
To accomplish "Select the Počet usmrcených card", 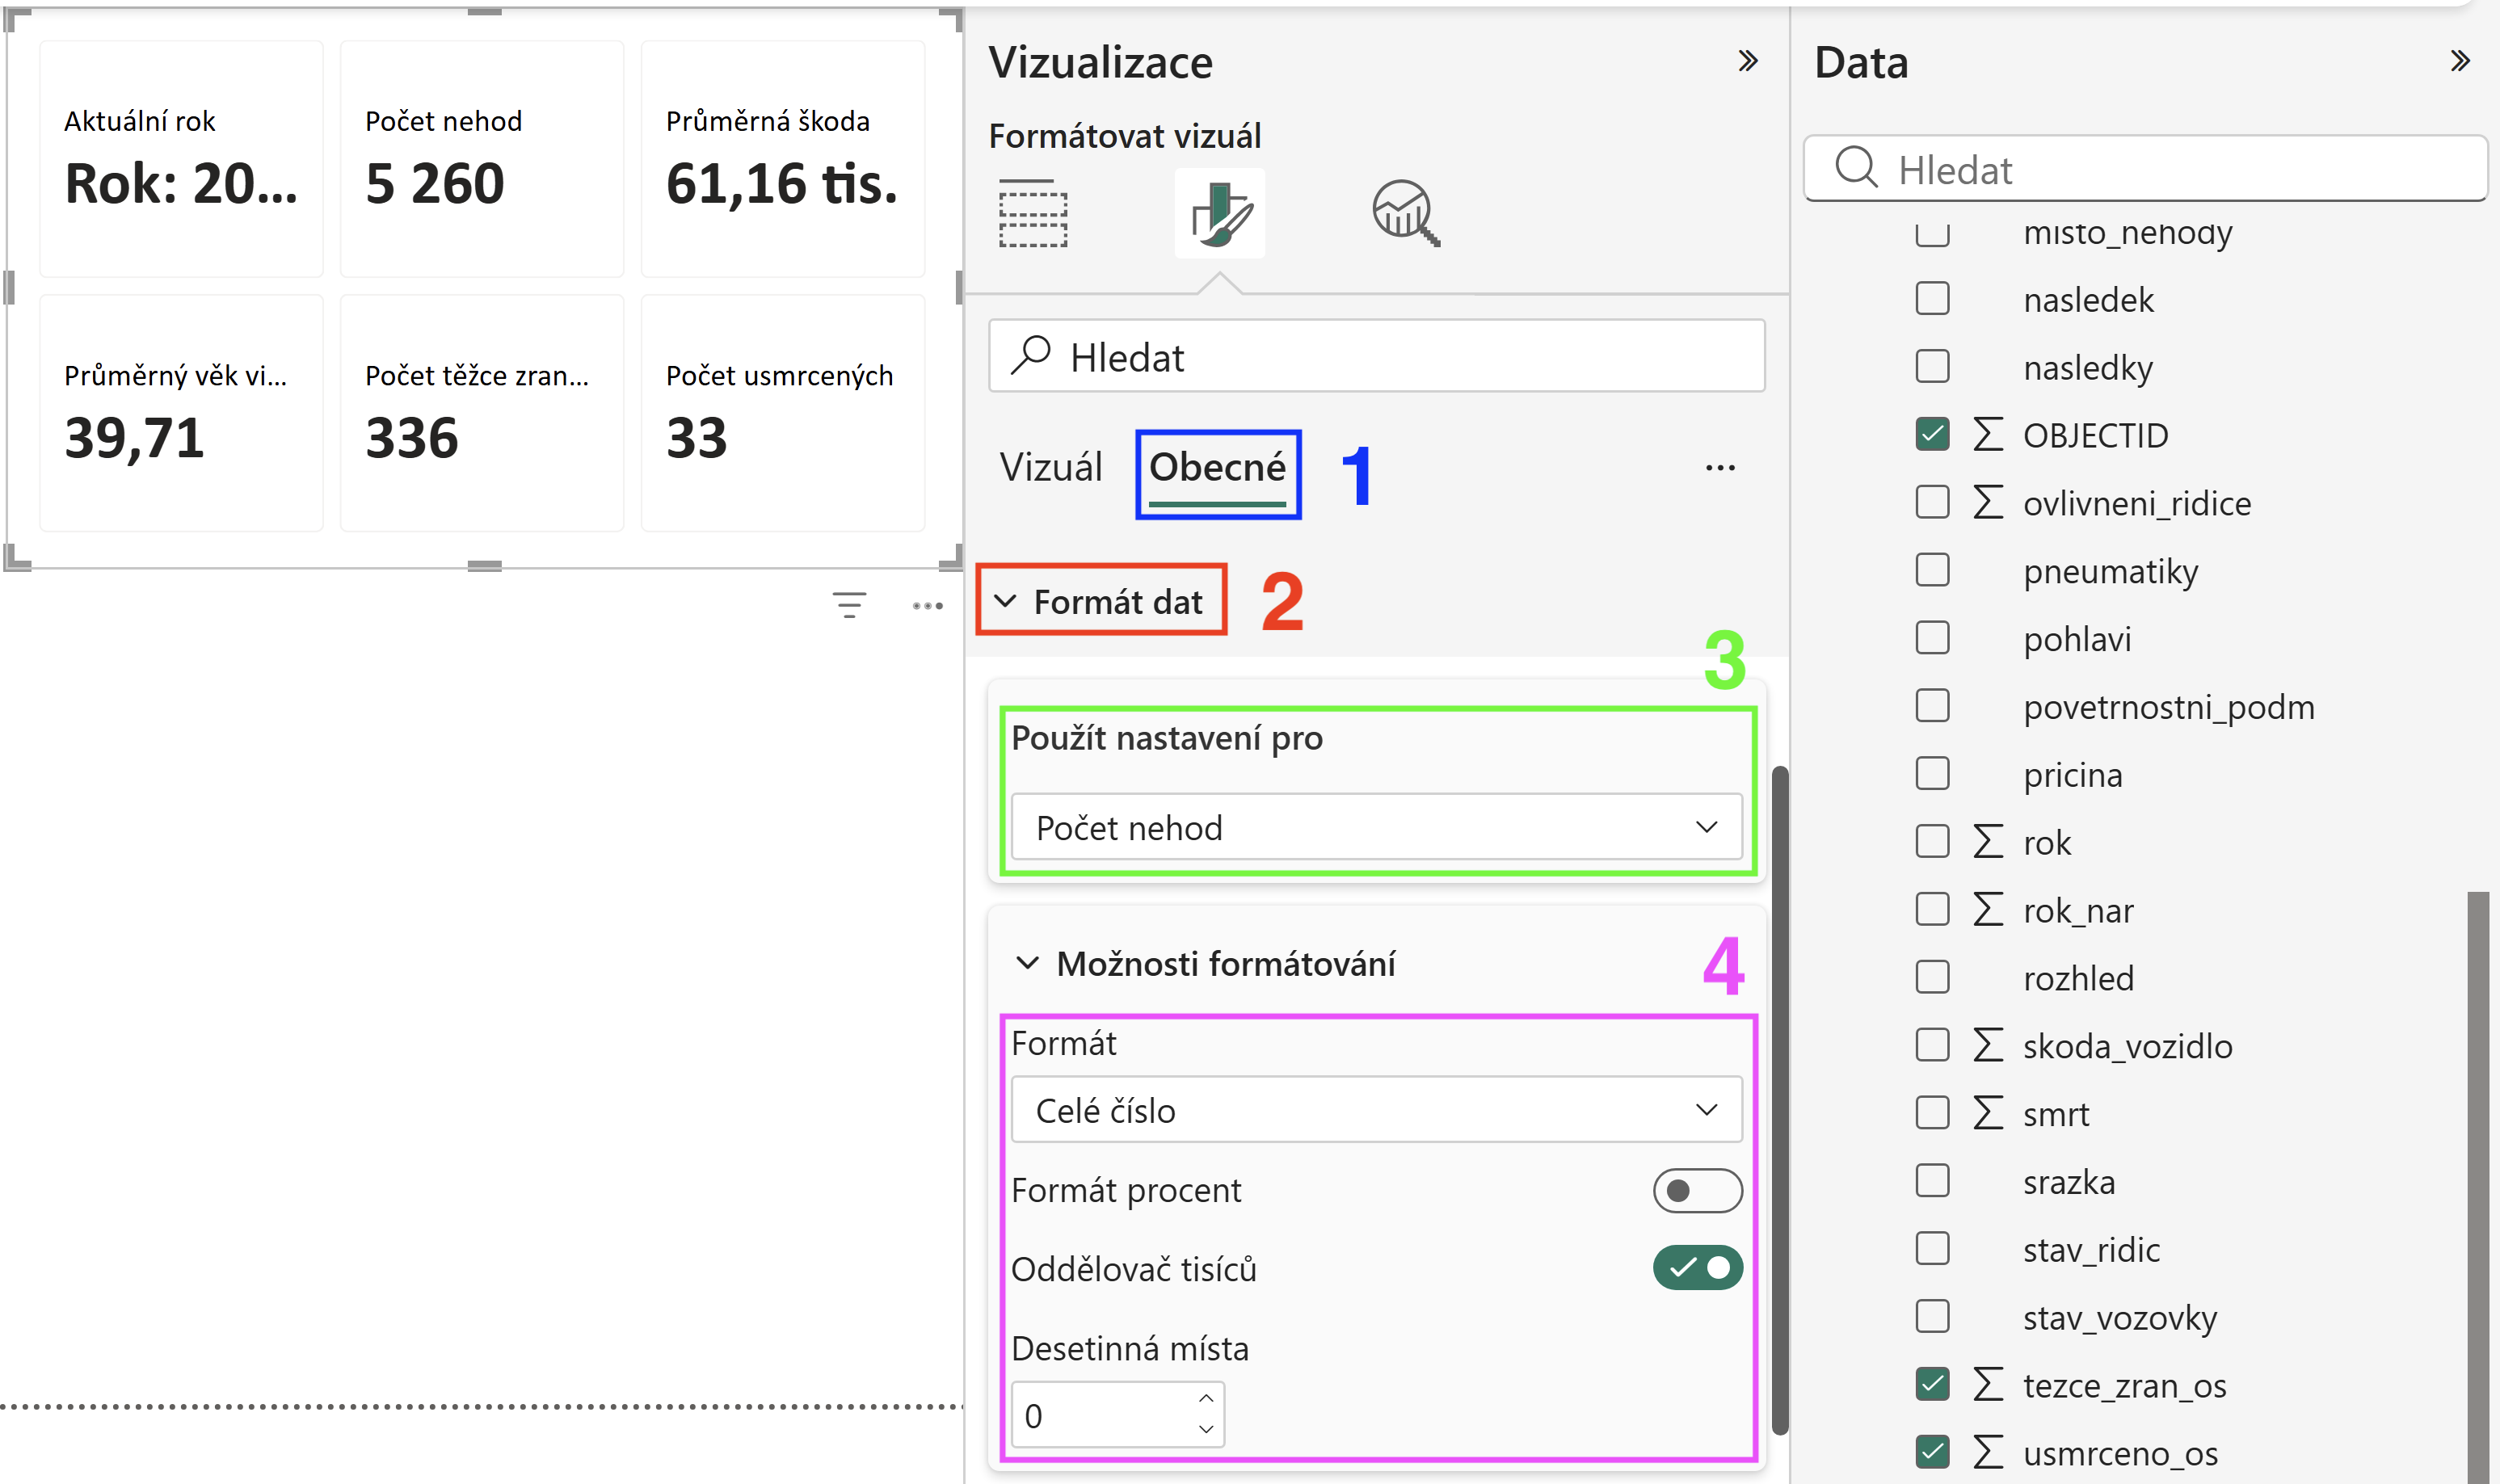I will tap(783, 413).
